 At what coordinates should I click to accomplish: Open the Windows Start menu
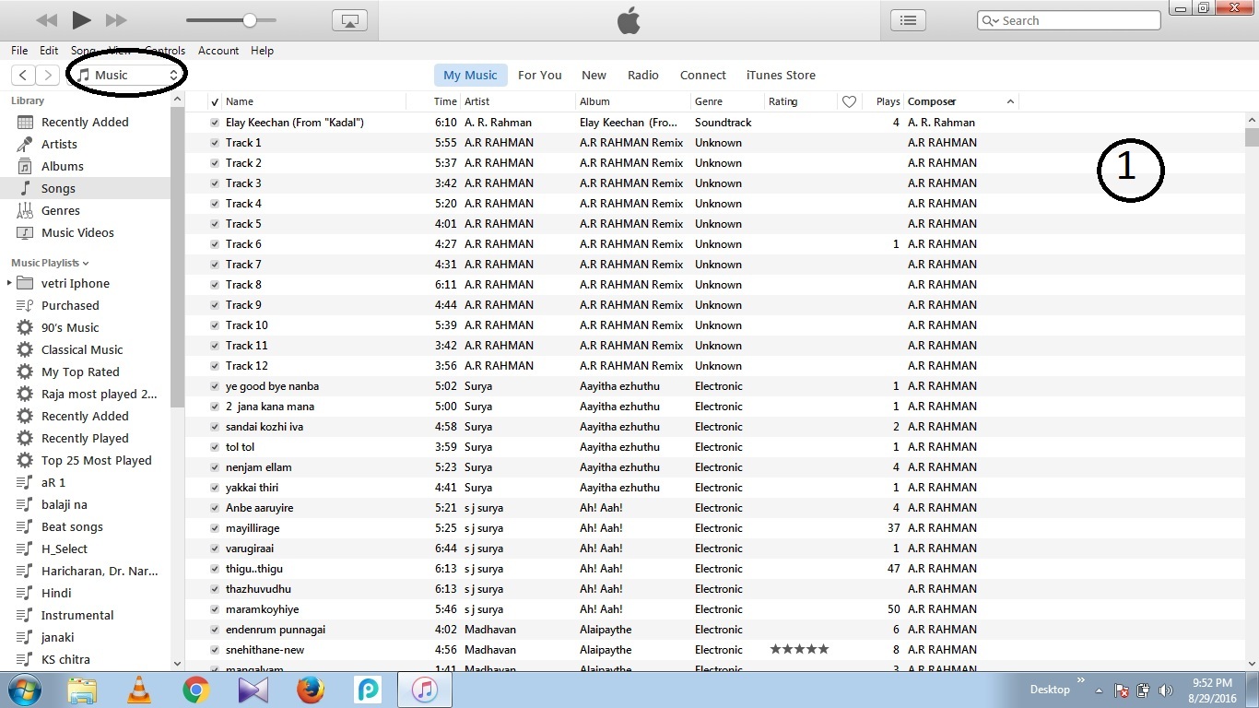tap(25, 690)
